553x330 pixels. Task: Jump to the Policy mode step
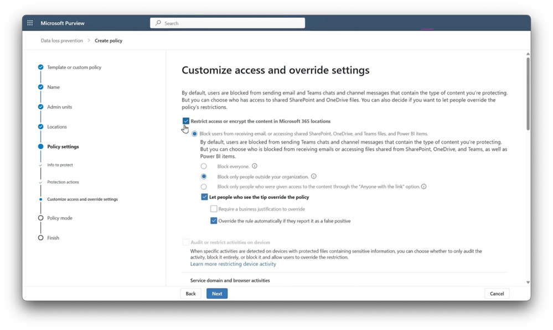(x=60, y=218)
